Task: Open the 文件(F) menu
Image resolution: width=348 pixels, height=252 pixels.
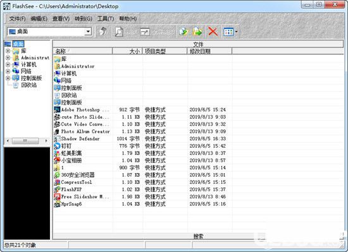Action: [17, 18]
